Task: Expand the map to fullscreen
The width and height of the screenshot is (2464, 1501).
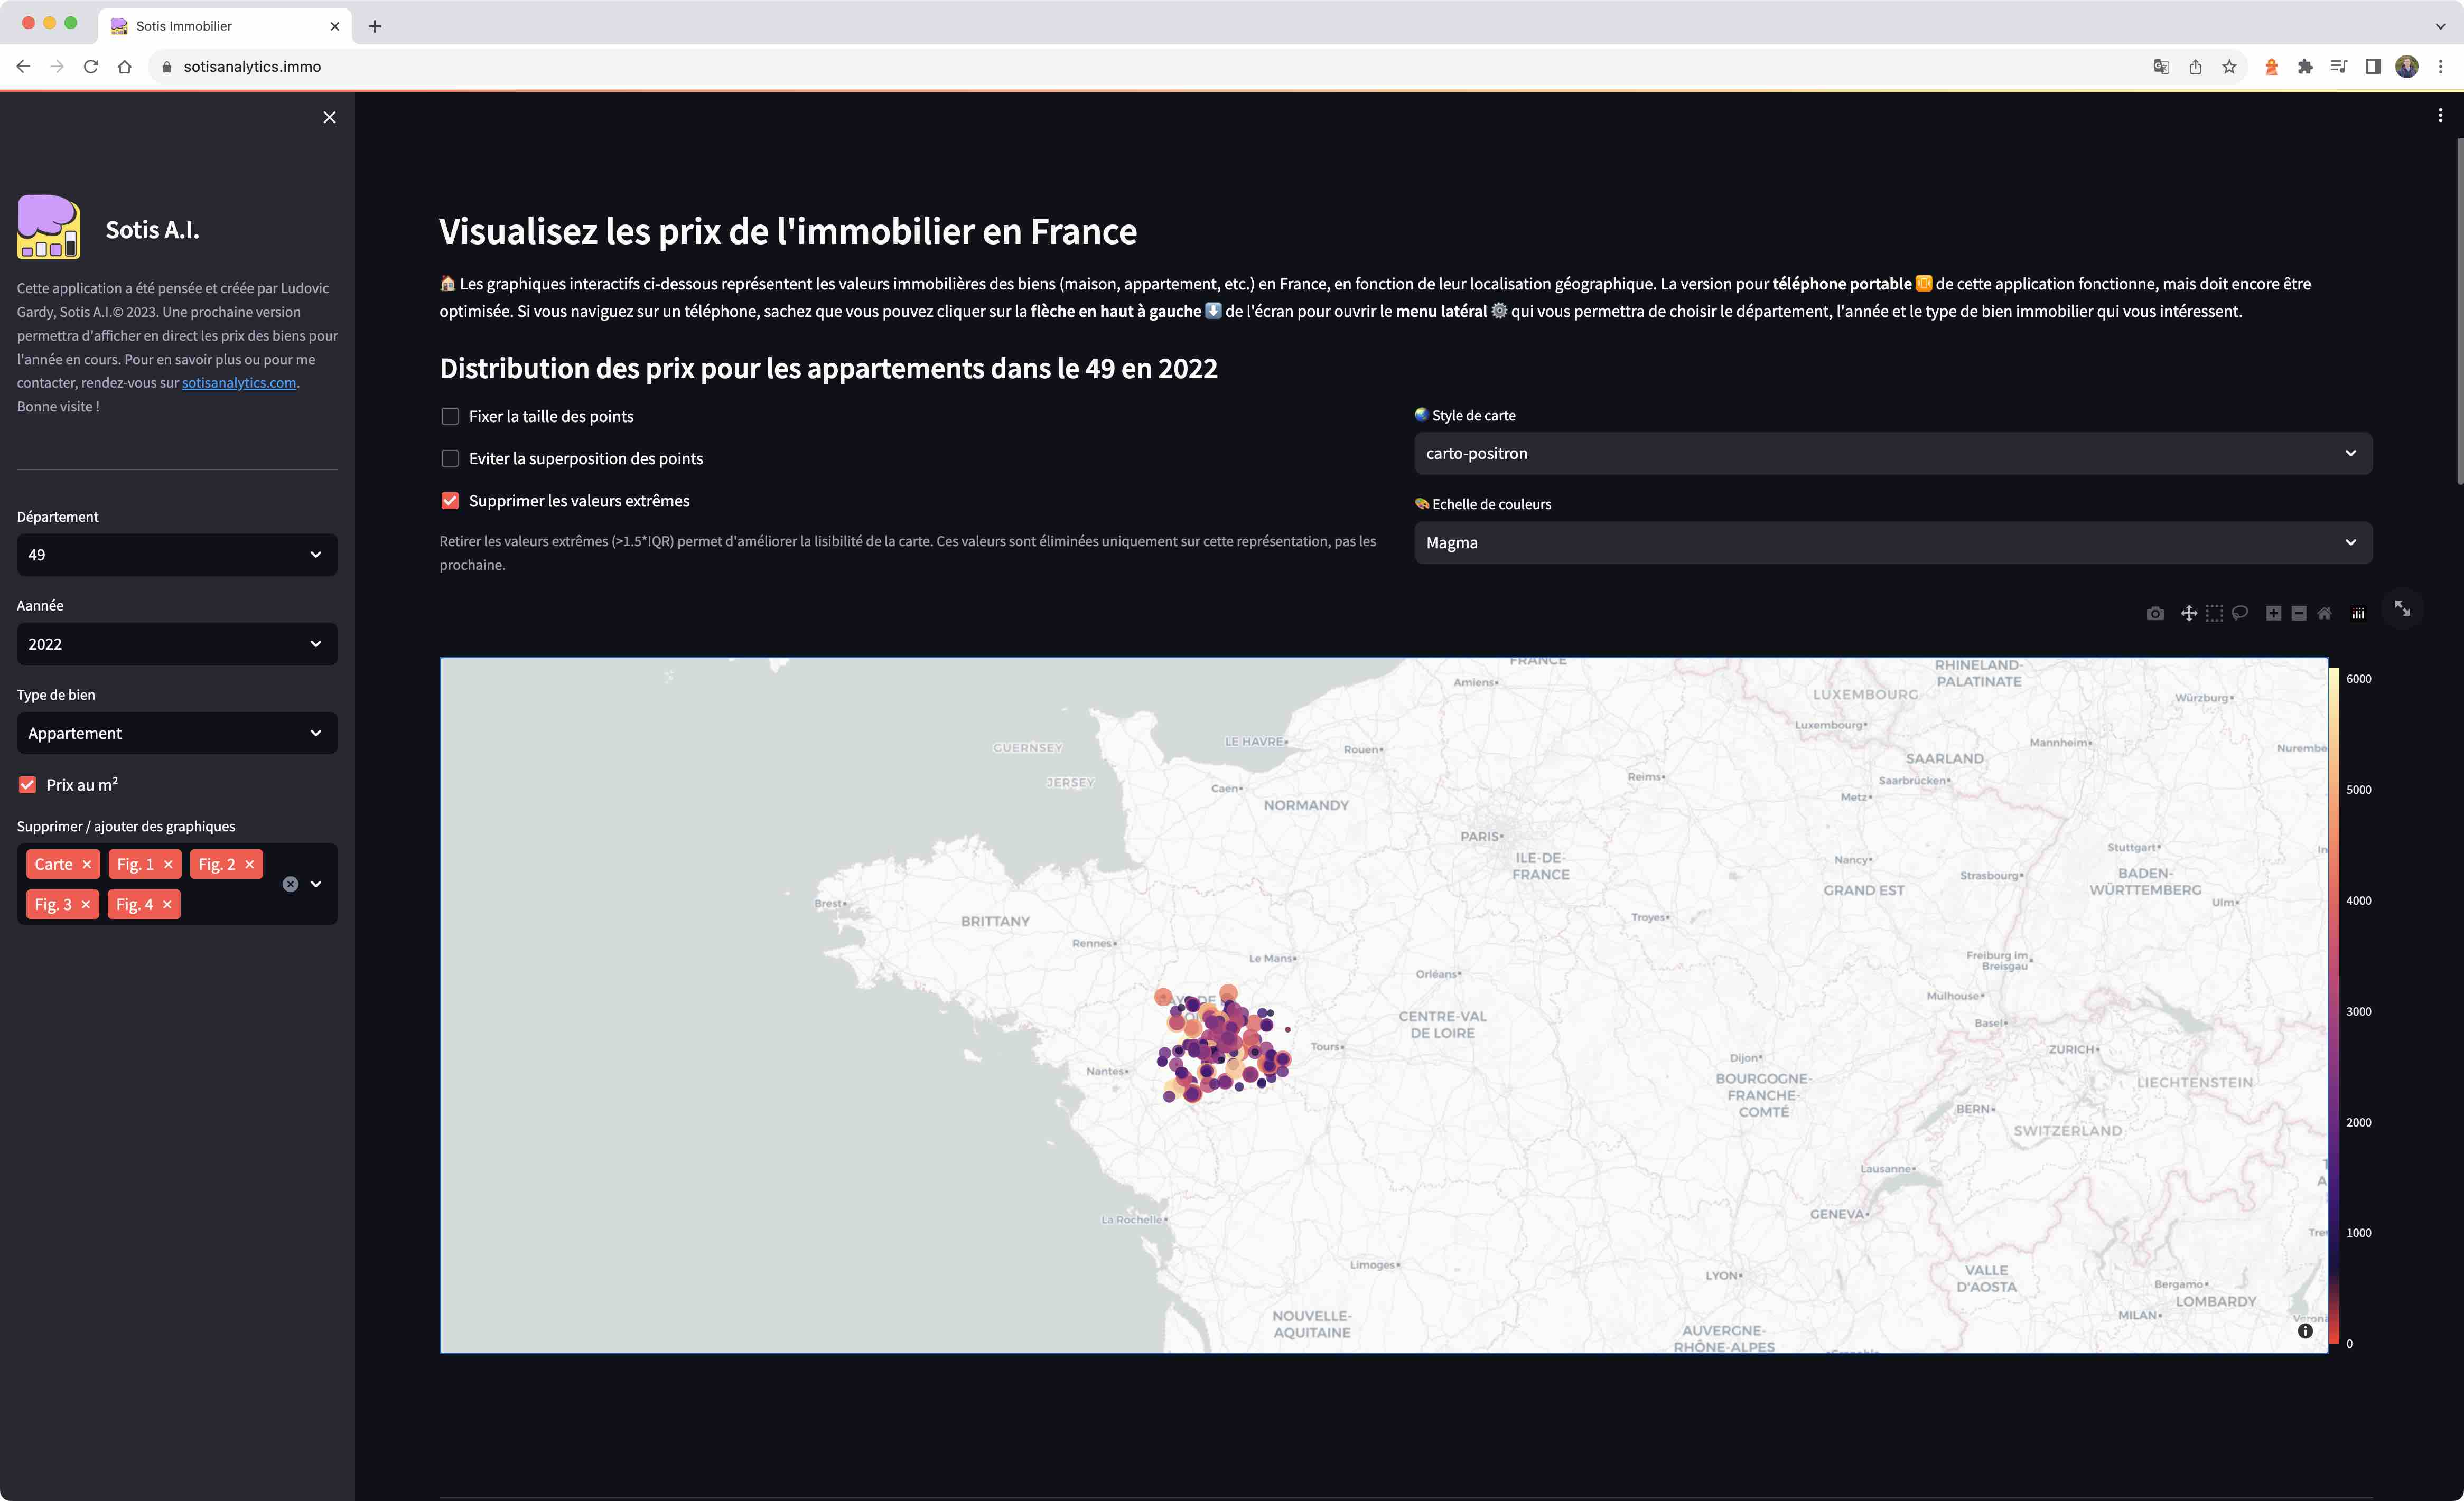Action: 2403,610
